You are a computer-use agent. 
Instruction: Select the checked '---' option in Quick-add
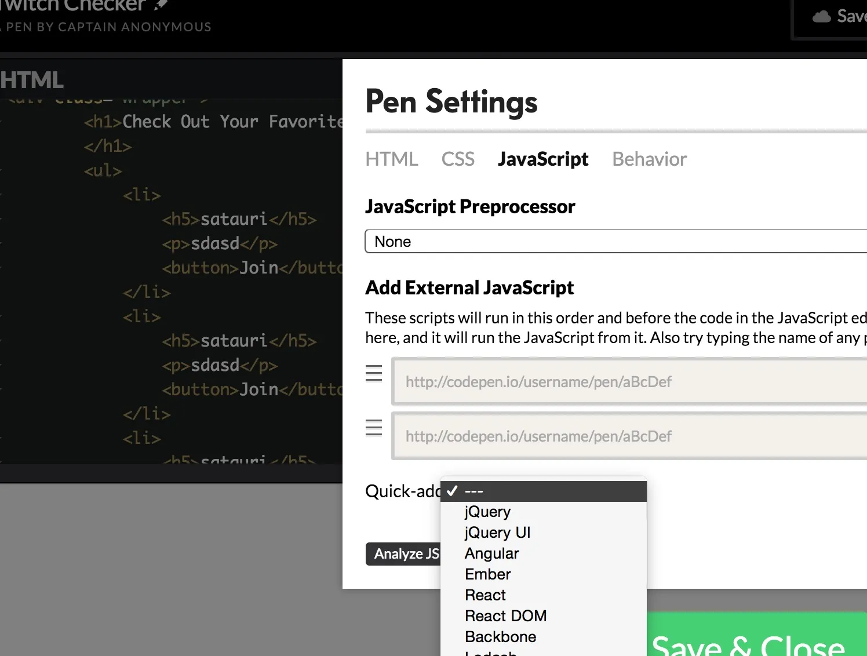tap(544, 491)
